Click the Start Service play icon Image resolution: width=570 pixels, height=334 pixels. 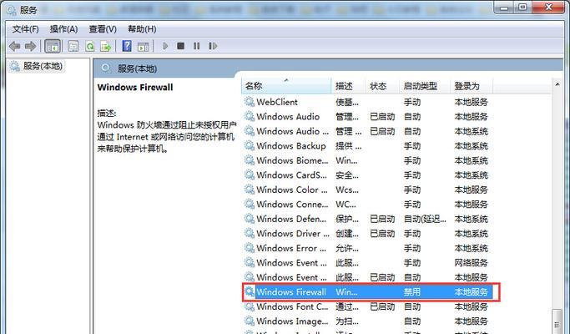165,46
